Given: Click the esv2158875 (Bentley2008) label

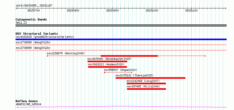Looking at the screenshot, I should [x=66, y=53].
